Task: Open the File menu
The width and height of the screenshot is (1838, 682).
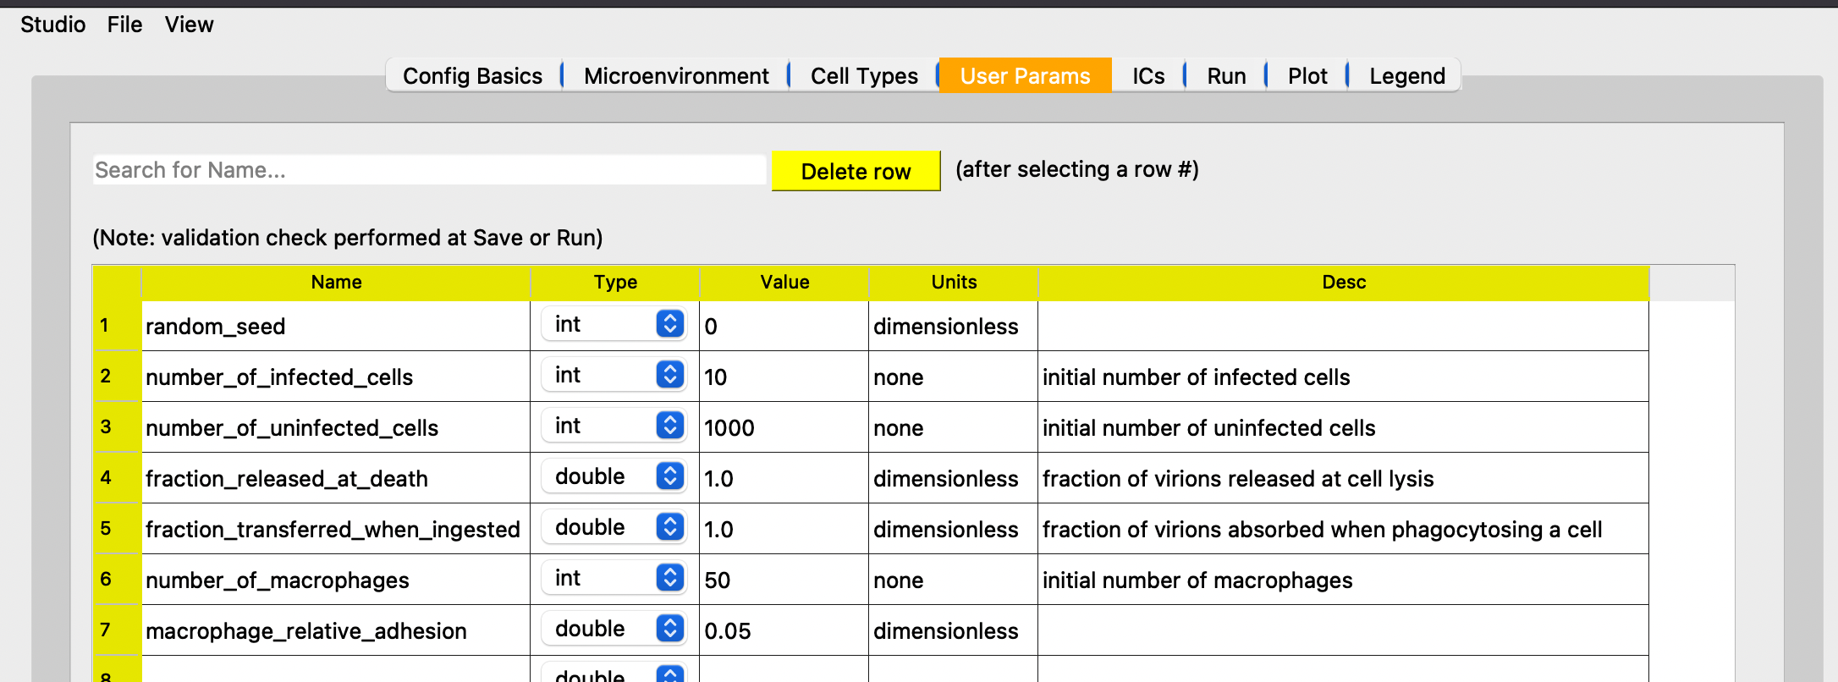Action: [124, 25]
